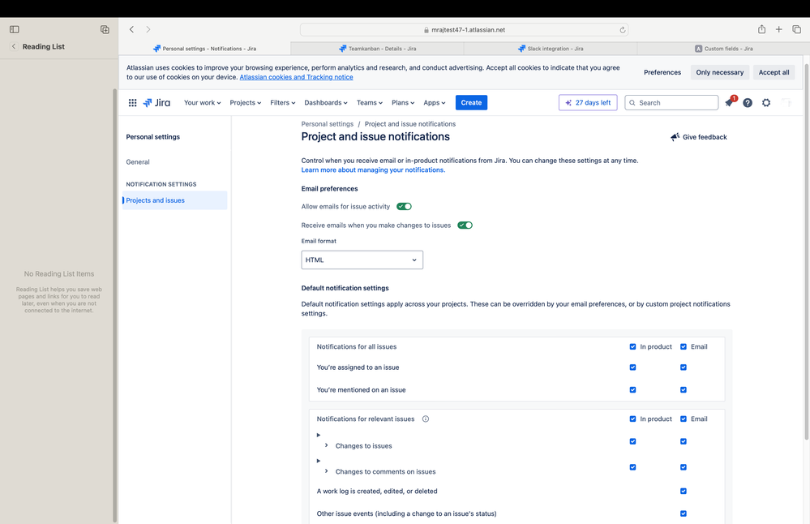Click the 27 days left button
The width and height of the screenshot is (810, 524).
click(x=588, y=103)
